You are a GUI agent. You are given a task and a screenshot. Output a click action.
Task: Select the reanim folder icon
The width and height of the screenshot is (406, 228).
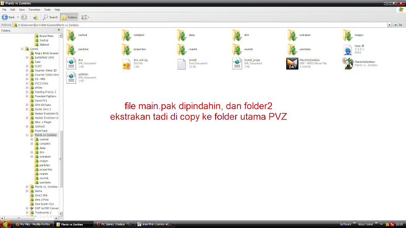pyautogui.click(x=182, y=50)
